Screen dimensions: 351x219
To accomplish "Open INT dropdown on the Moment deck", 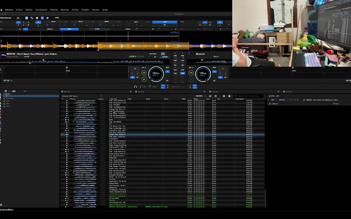I will tap(191, 68).
